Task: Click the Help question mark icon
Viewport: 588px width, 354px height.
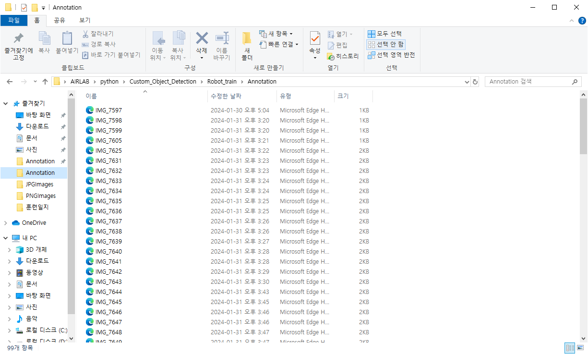Action: (x=581, y=21)
